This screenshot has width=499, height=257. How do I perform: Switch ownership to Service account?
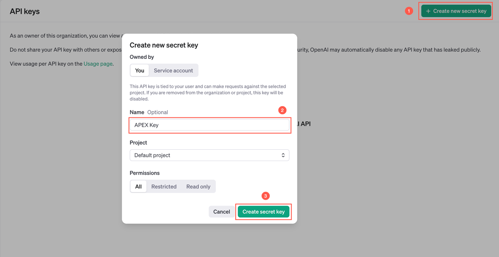[173, 71]
